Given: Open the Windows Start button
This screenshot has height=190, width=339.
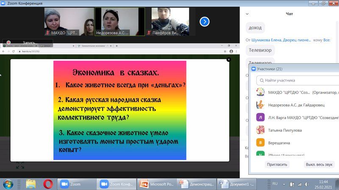Looking at the screenshot, I should (7, 184).
